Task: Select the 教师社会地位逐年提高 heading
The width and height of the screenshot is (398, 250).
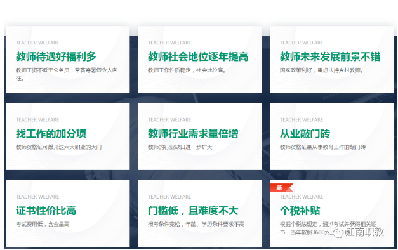Action: 198,56
